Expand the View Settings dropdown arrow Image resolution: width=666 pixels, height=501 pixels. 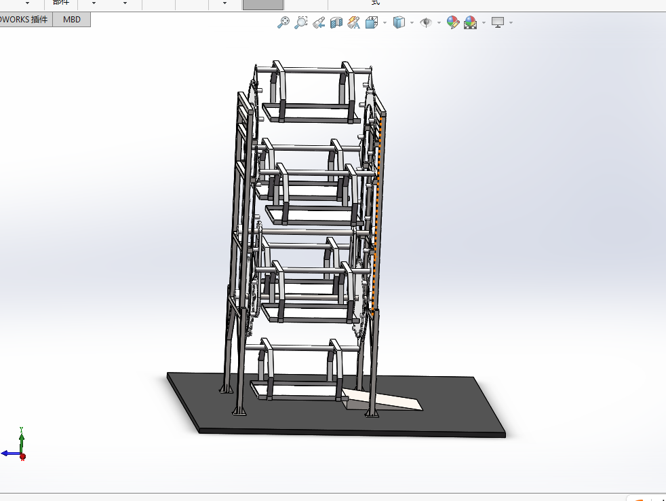pos(511,22)
